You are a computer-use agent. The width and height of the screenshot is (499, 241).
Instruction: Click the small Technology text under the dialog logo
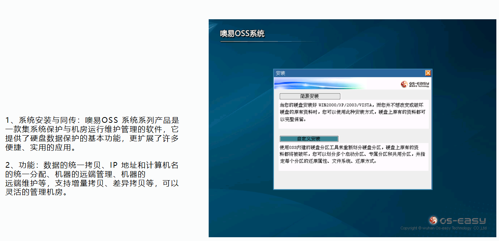pyautogui.click(x=423, y=86)
